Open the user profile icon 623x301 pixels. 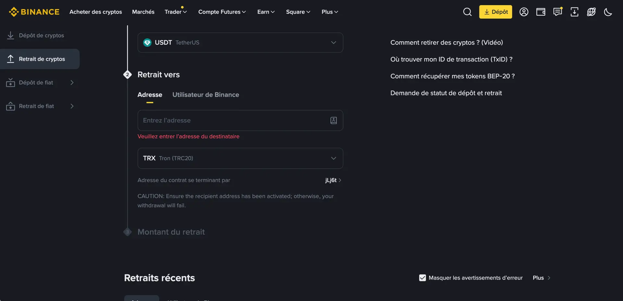524,12
